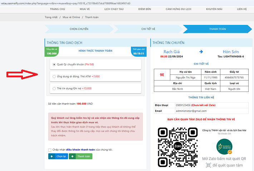Screen dimensions: 254x171
Task: Click the Zalo QR code image
Action: point(178,147)
